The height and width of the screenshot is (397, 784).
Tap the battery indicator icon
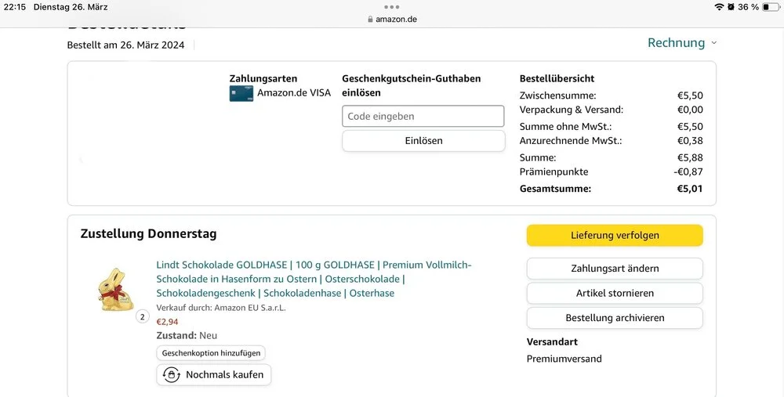(771, 7)
